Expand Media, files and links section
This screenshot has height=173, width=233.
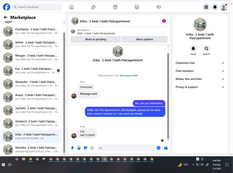(x=200, y=79)
